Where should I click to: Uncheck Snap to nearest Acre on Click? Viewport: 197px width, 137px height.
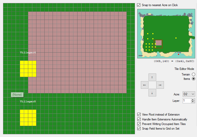[139, 5]
